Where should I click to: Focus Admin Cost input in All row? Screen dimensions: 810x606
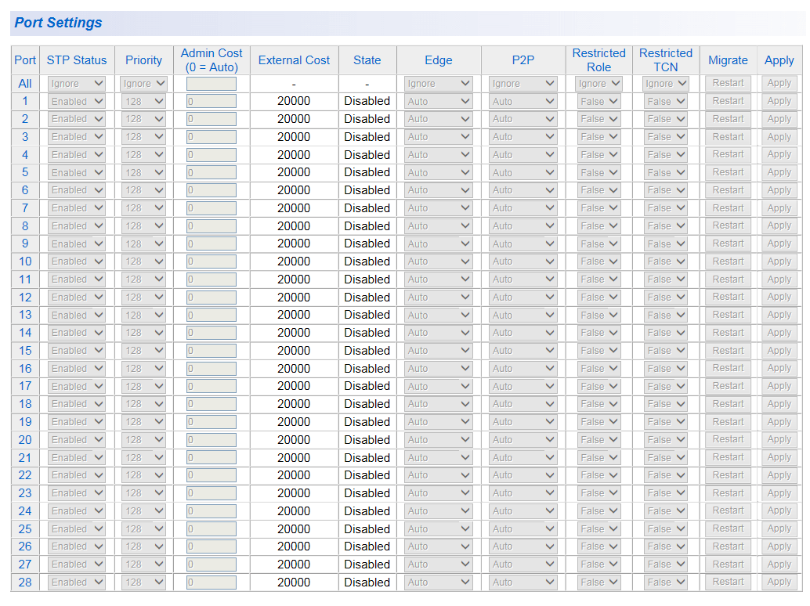[211, 83]
